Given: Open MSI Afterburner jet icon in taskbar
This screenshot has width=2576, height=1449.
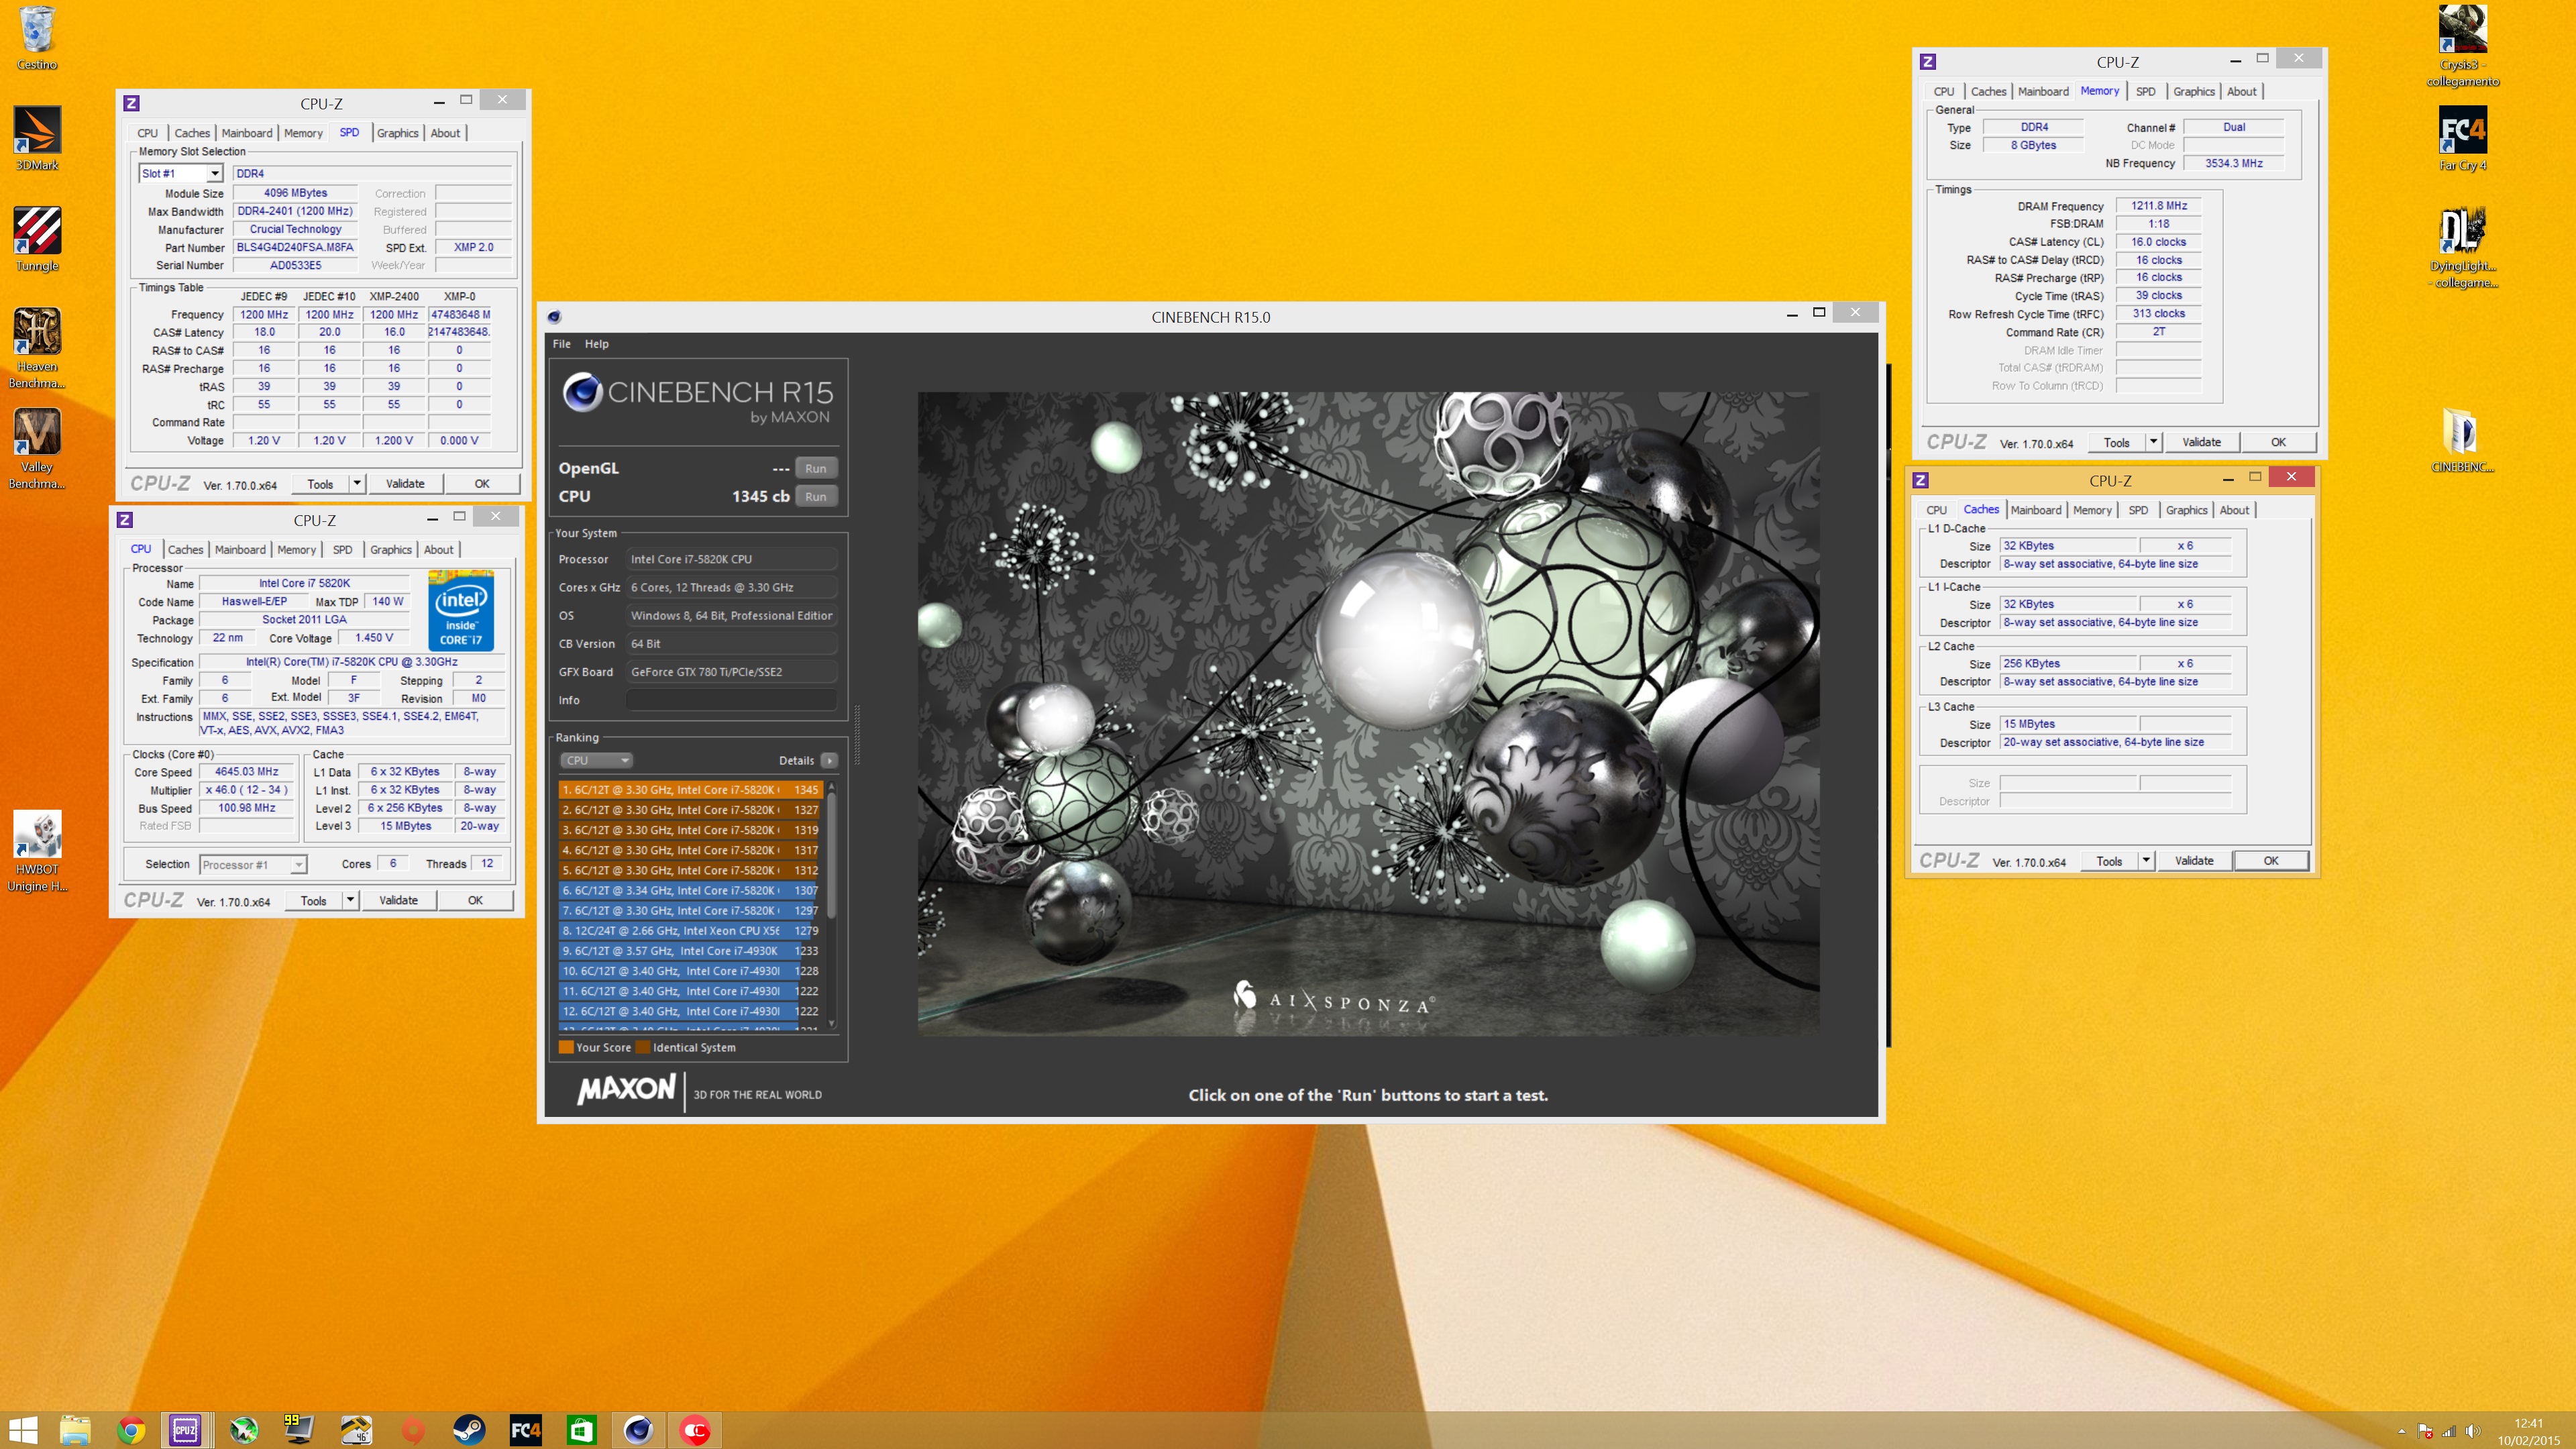Looking at the screenshot, I should pyautogui.click(x=244, y=1430).
